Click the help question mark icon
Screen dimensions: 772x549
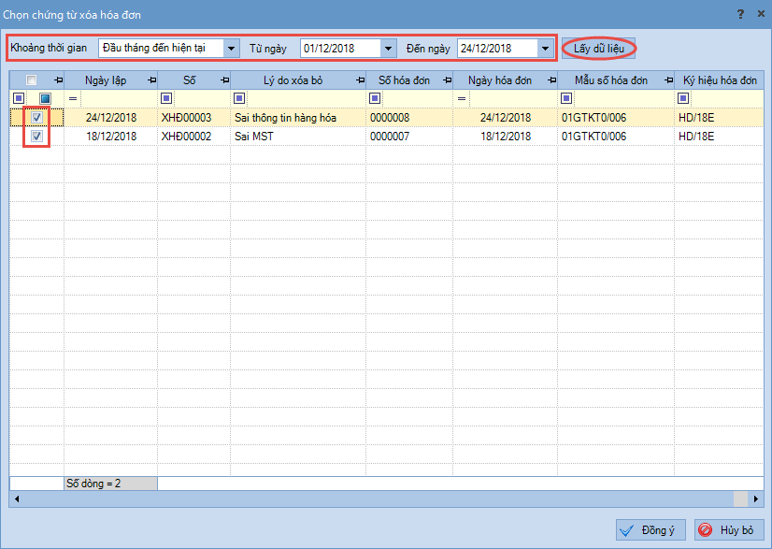pos(740,14)
